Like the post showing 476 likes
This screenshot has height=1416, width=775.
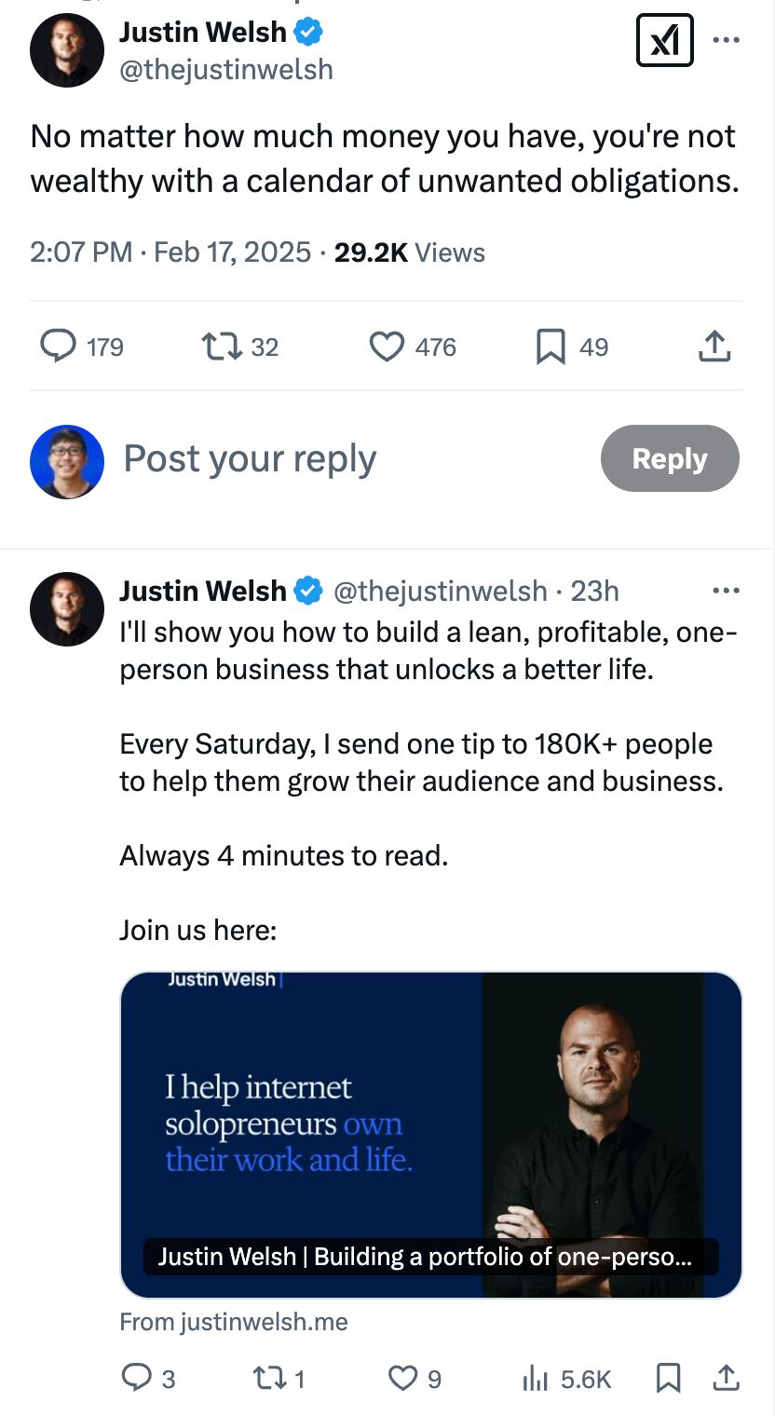coord(386,346)
